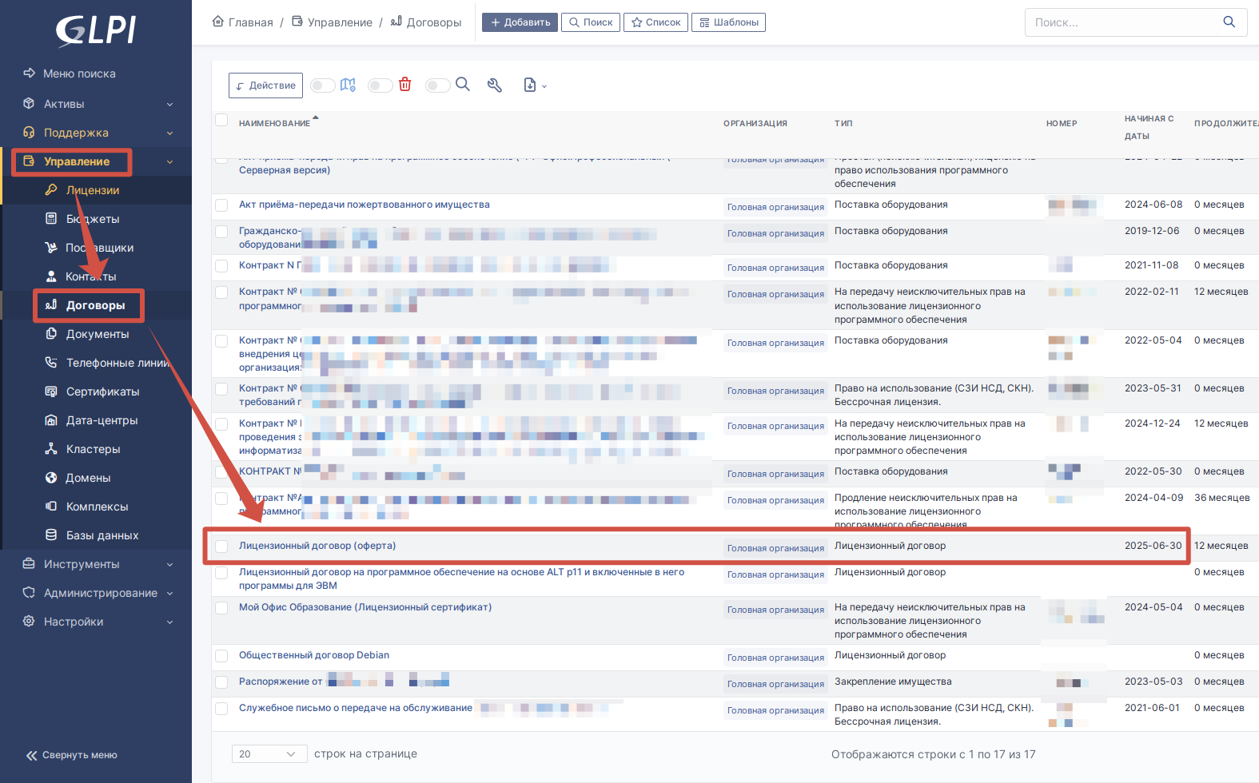This screenshot has width=1259, height=783.
Task: Click the Documents sidebar icon
Action: pos(51,334)
